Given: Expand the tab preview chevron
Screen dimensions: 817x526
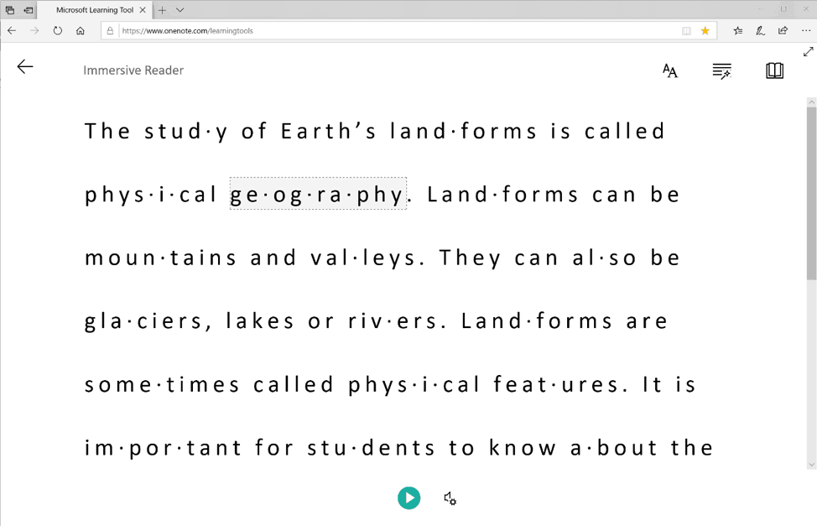Looking at the screenshot, I should click(180, 10).
